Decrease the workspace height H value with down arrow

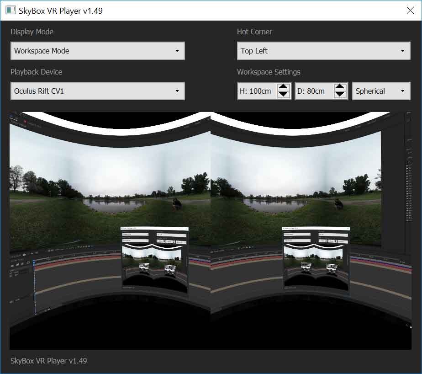[x=283, y=94]
